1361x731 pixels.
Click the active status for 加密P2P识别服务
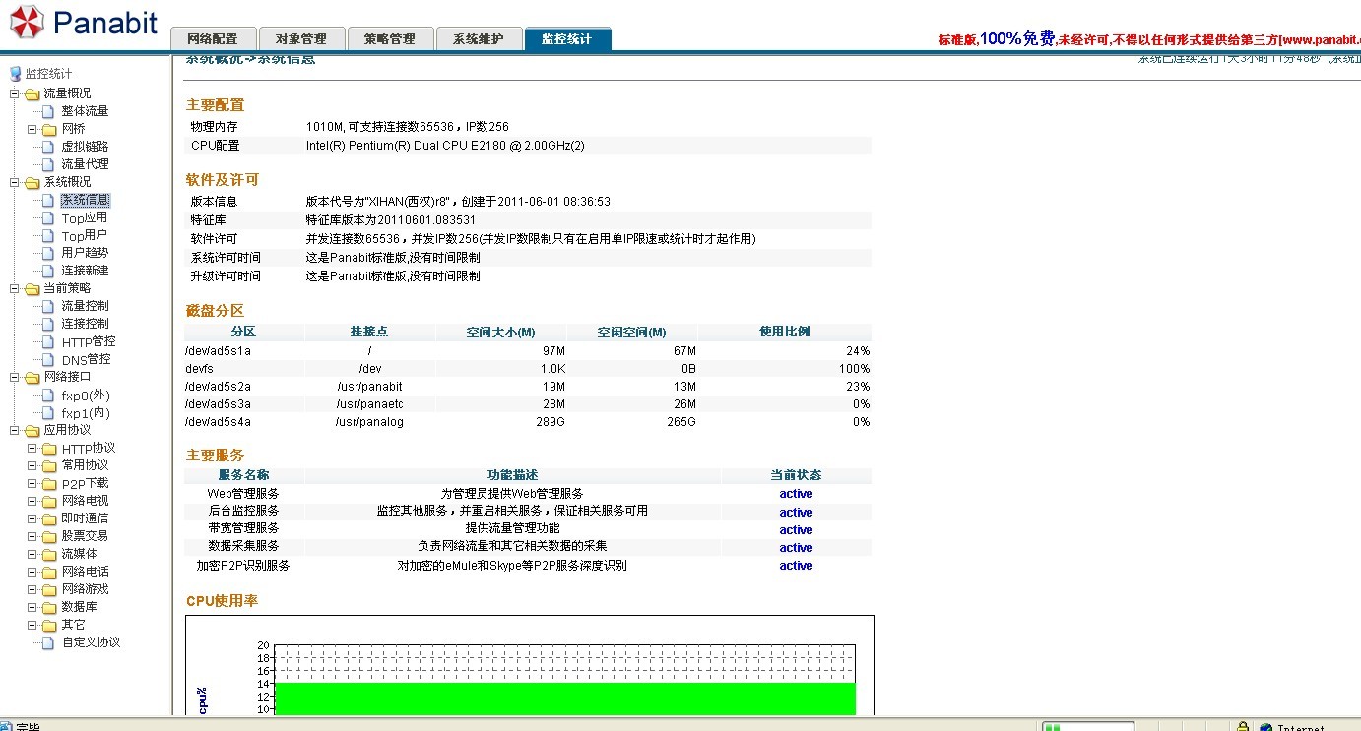coord(796,566)
